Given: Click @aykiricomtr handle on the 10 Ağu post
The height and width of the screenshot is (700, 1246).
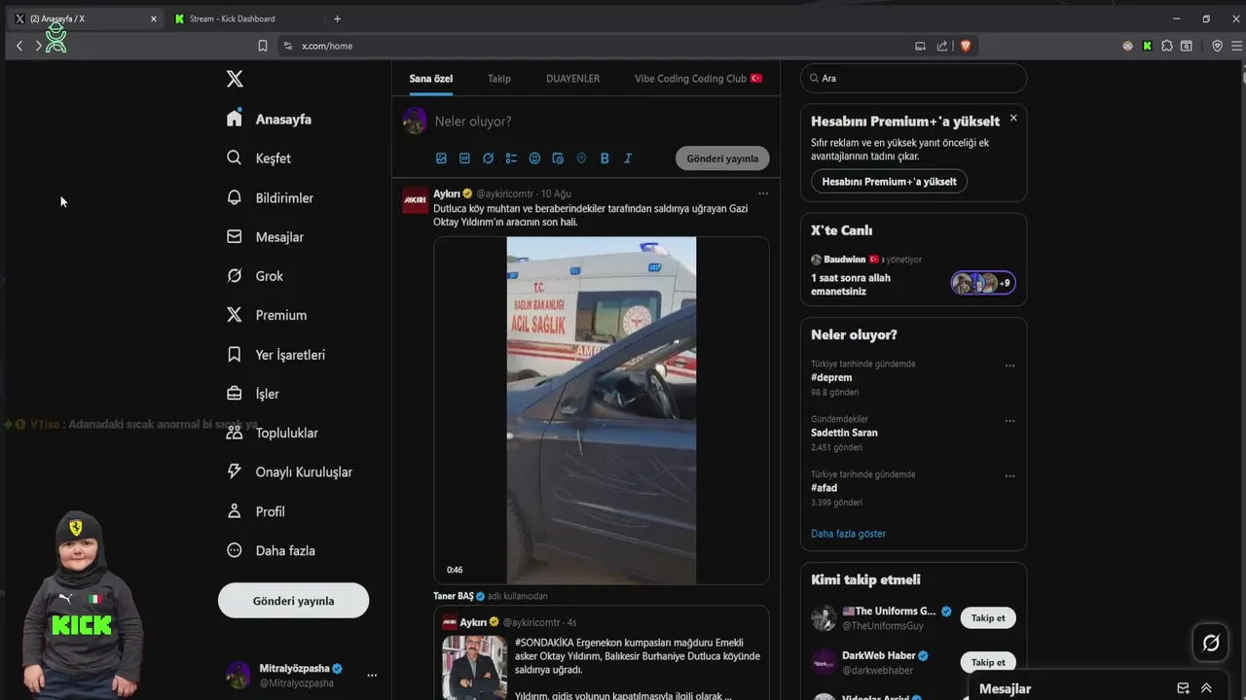Looking at the screenshot, I should coord(505,194).
